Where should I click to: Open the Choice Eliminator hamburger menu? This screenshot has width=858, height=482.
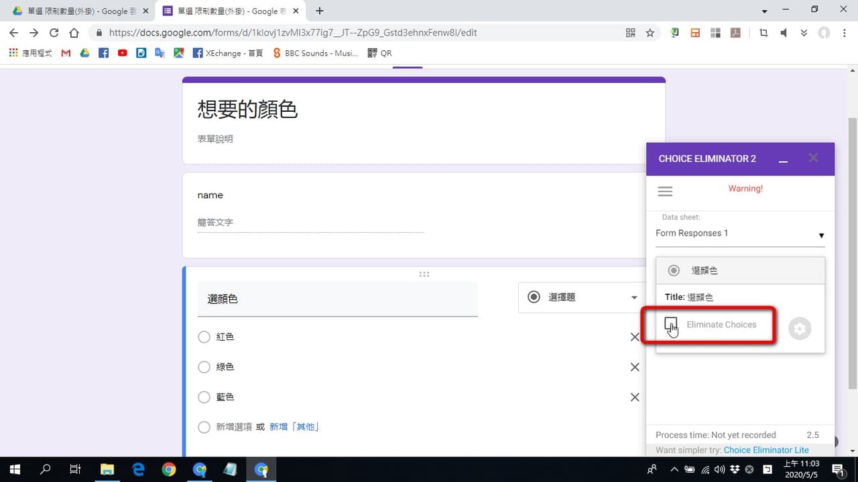(x=665, y=191)
